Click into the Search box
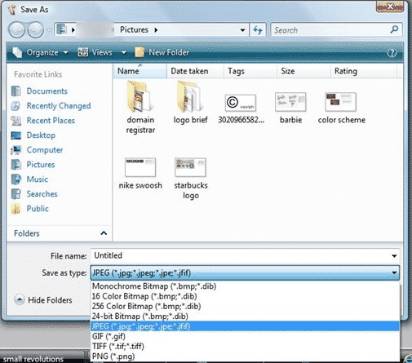The width and height of the screenshot is (412, 363). coord(330,30)
